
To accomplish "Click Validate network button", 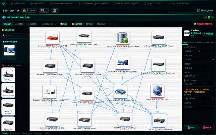I will pos(203,24).
